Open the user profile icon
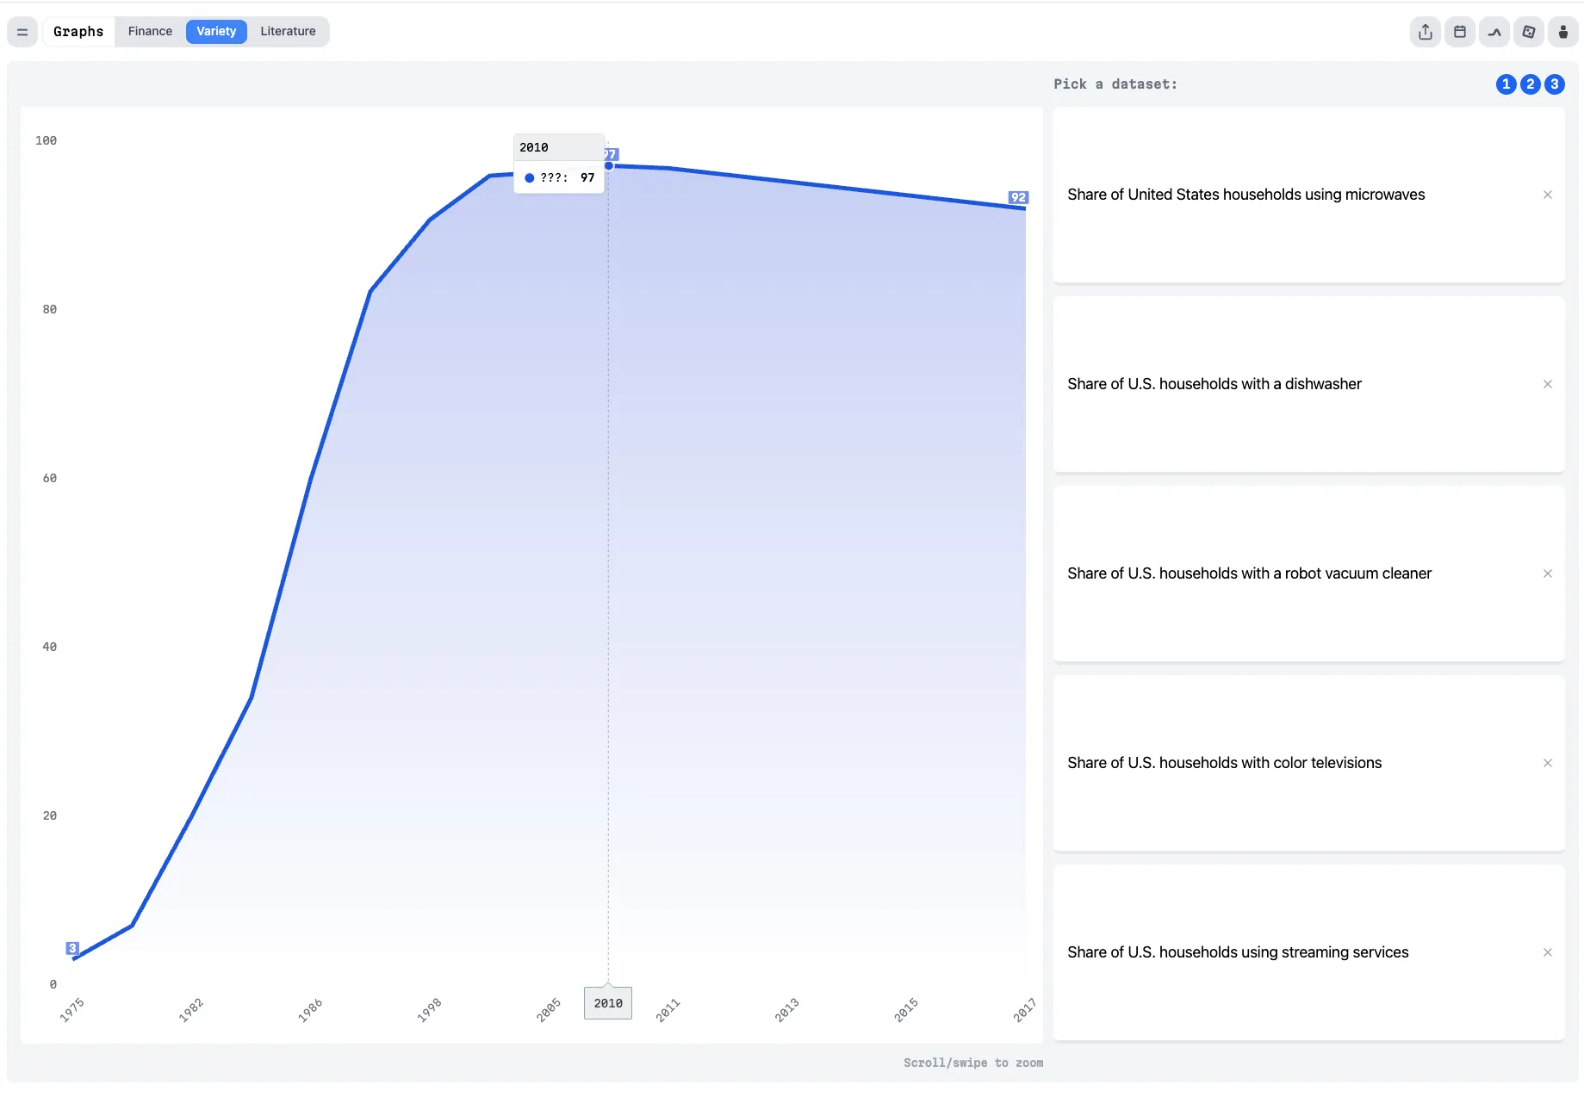This screenshot has height=1097, width=1584. [x=1563, y=32]
